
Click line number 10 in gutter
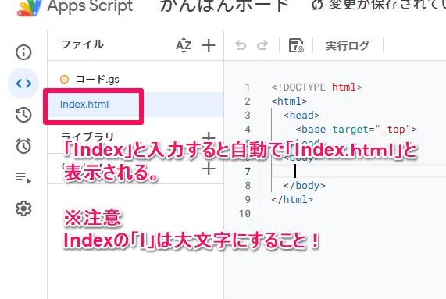pos(244,213)
